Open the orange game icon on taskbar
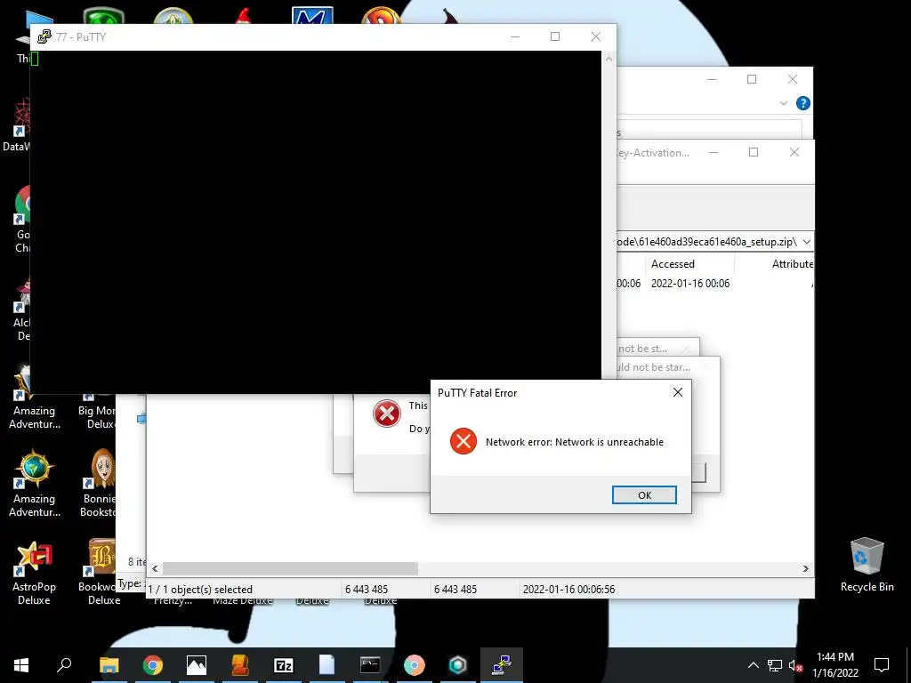Image resolution: width=911 pixels, height=683 pixels. 239,665
